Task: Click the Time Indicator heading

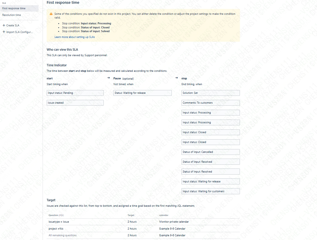Action: click(x=57, y=65)
